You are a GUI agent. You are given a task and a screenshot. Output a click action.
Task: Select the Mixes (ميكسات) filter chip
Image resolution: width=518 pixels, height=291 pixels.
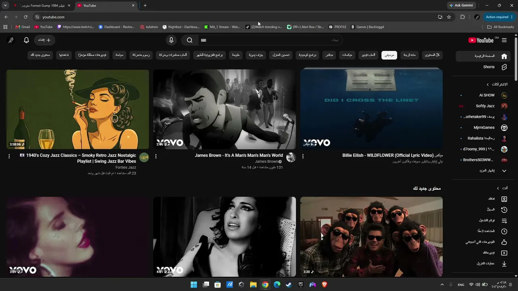coord(347,55)
